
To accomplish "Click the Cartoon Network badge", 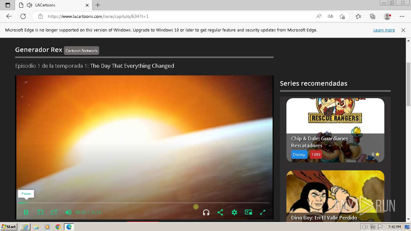I will coord(82,50).
